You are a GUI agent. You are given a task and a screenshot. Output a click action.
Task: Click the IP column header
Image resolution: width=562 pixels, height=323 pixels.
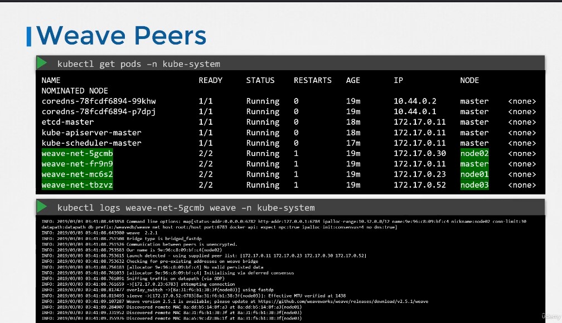pos(398,80)
